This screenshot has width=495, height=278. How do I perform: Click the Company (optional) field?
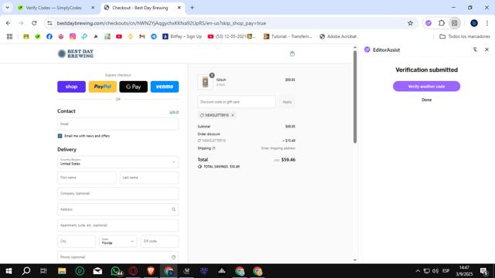[x=118, y=194]
